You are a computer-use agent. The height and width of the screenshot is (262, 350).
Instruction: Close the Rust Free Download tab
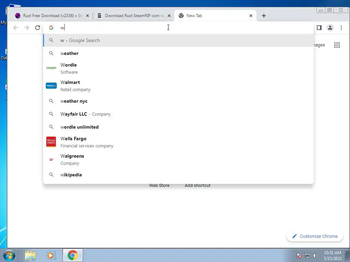click(87, 16)
